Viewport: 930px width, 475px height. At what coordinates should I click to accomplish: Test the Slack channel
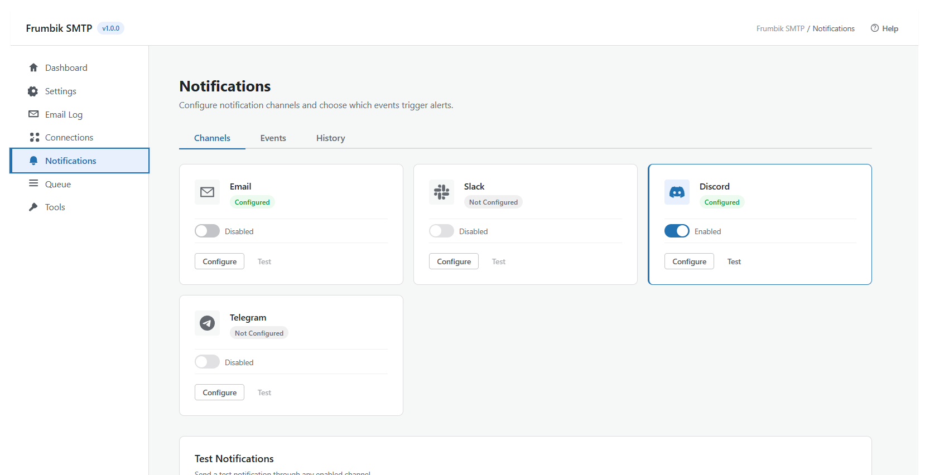[x=499, y=261]
